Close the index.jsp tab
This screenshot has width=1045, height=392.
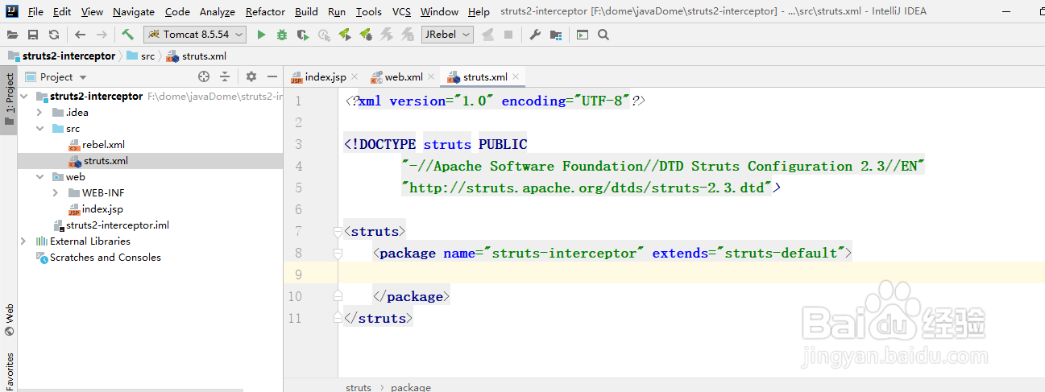coord(355,77)
